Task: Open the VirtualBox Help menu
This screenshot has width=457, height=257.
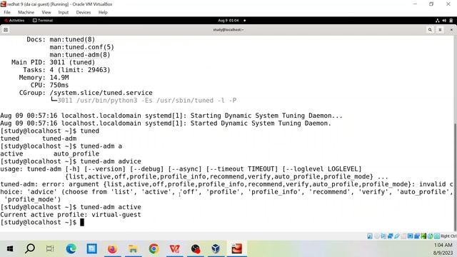Action: pyautogui.click(x=103, y=12)
